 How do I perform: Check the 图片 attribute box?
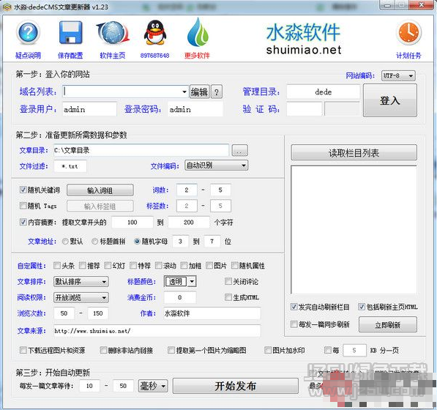209,265
